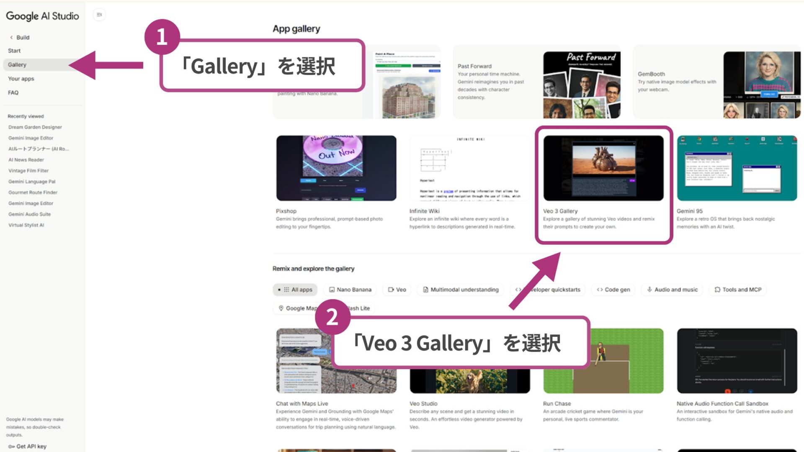Collapse Build section using its back chevron
804x452 pixels.
(x=11, y=37)
